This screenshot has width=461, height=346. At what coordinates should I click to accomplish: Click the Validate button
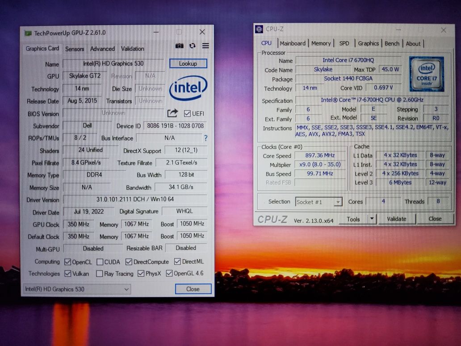coord(397,219)
